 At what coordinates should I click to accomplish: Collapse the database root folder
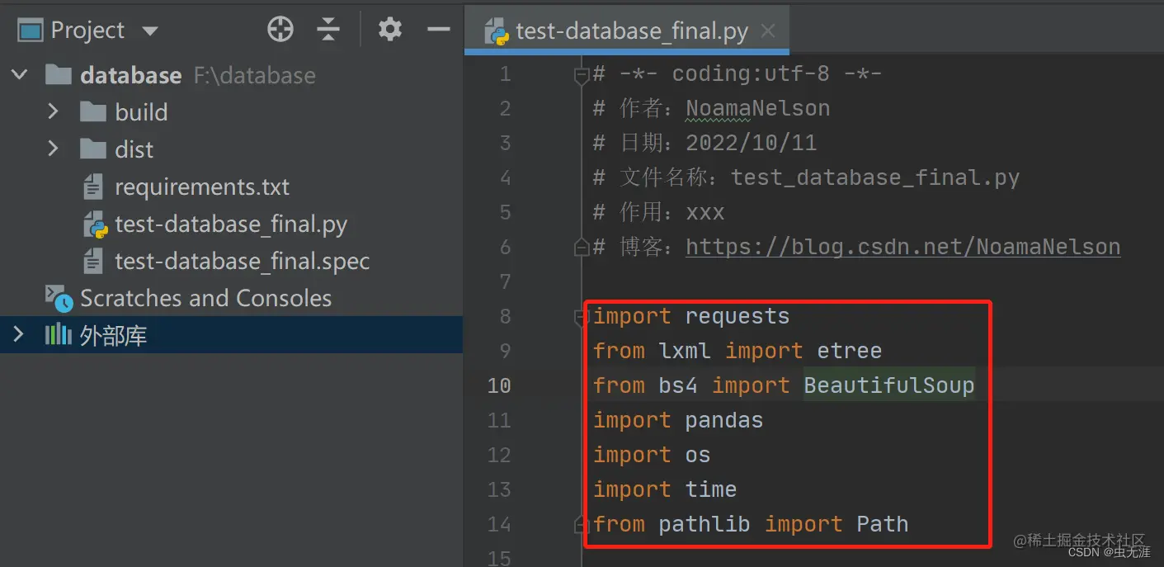click(19, 75)
